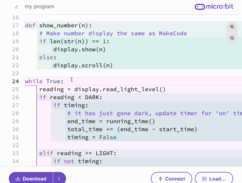Click the micro:bit logo in the header
242x183 pixels.
pos(214,6)
